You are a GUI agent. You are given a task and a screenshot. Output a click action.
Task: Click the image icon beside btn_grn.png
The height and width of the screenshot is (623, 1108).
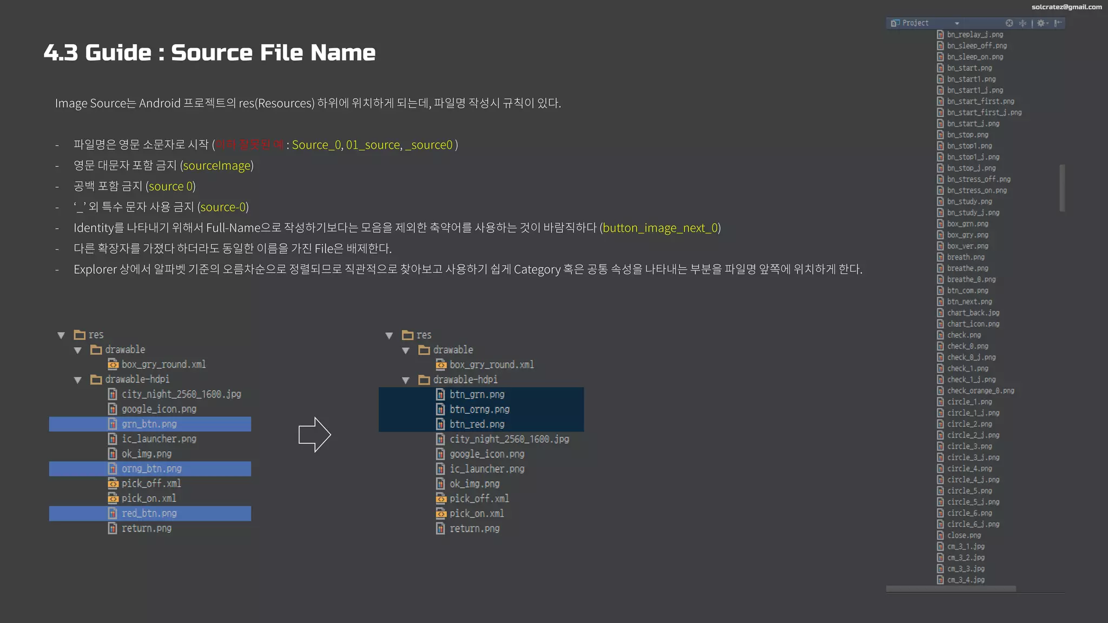[440, 395]
